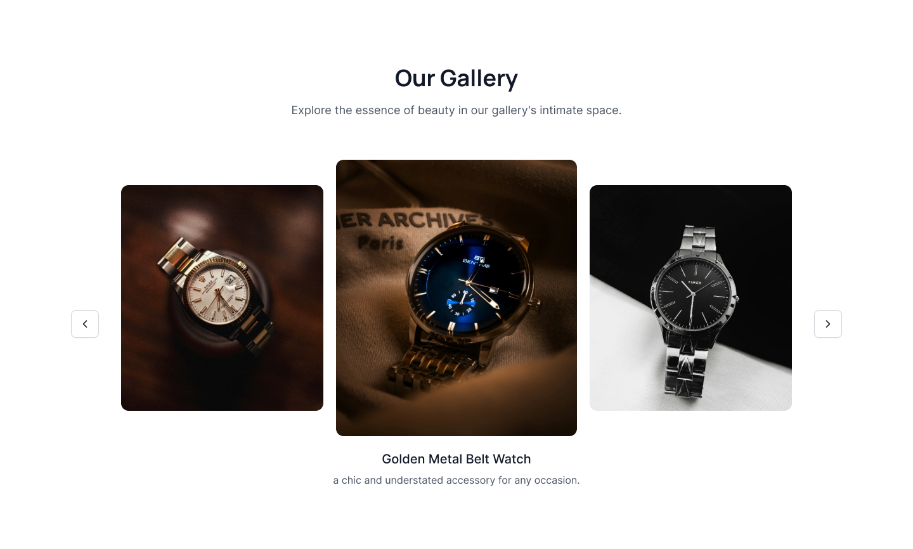
Task: Open the center blue-dial watch image
Action: point(456,298)
